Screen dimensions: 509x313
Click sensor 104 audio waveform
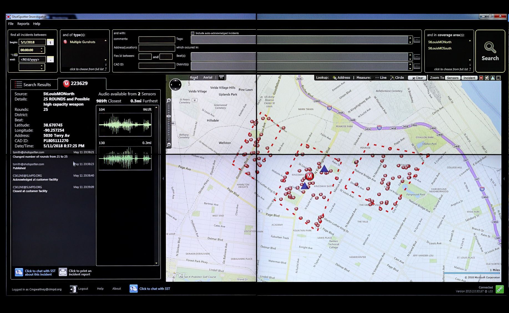[125, 124]
